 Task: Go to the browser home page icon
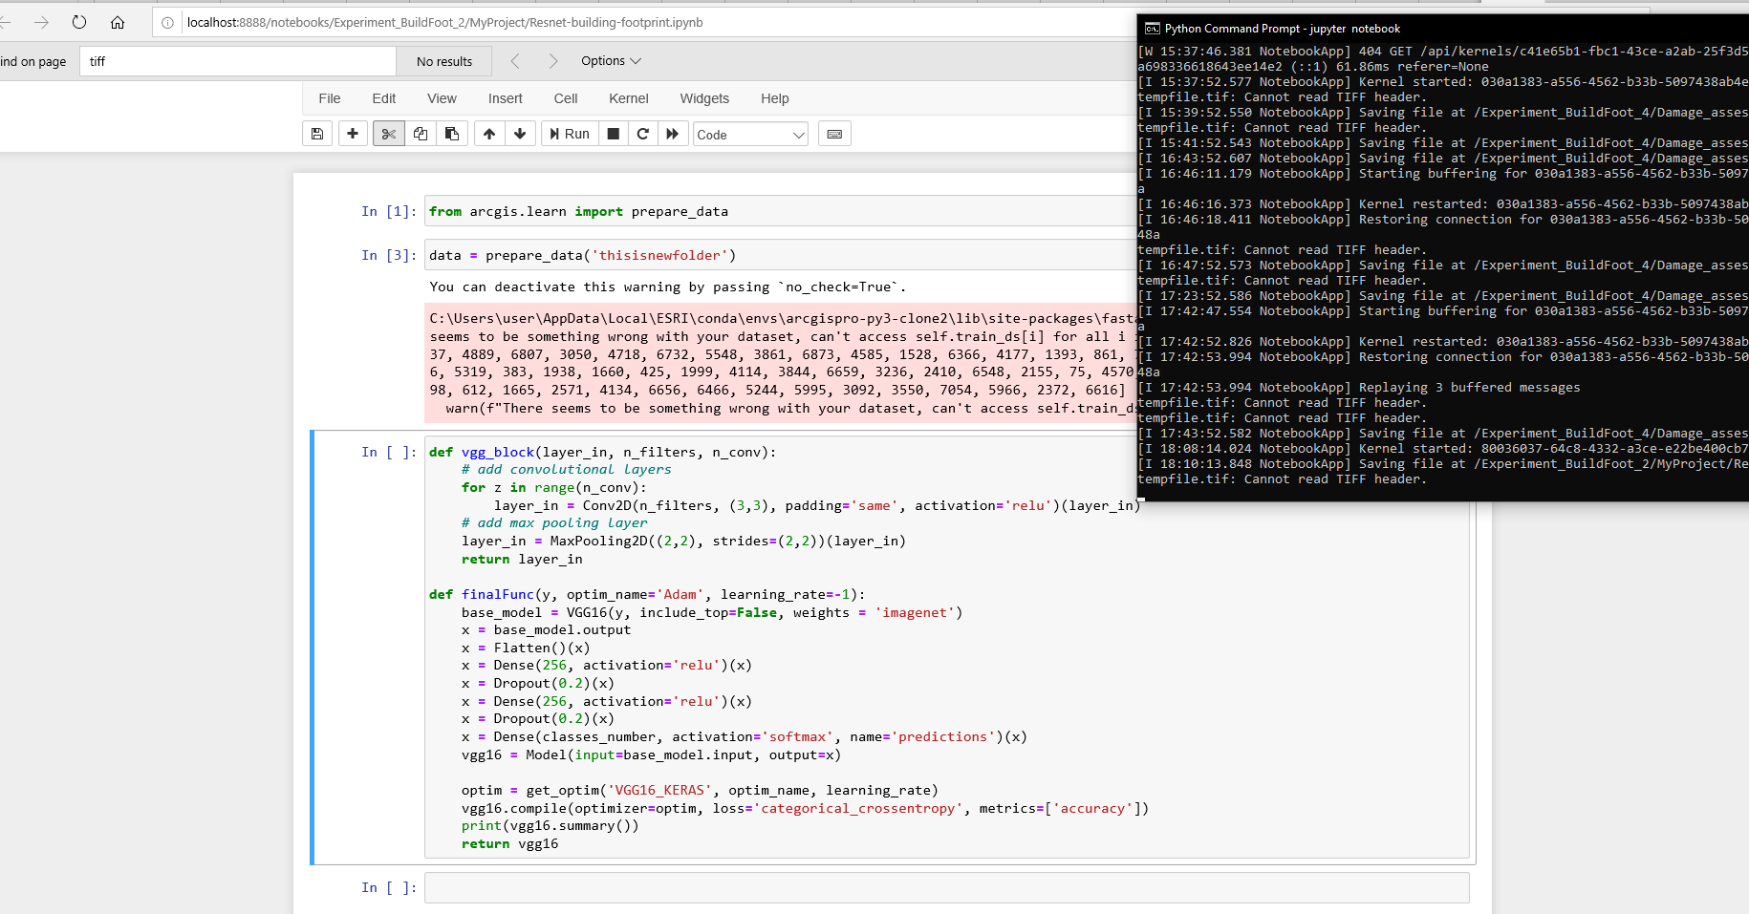(x=118, y=22)
